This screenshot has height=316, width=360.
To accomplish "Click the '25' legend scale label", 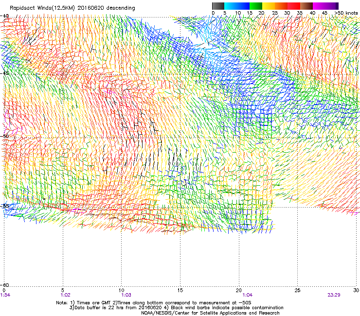I will click(x=275, y=13).
